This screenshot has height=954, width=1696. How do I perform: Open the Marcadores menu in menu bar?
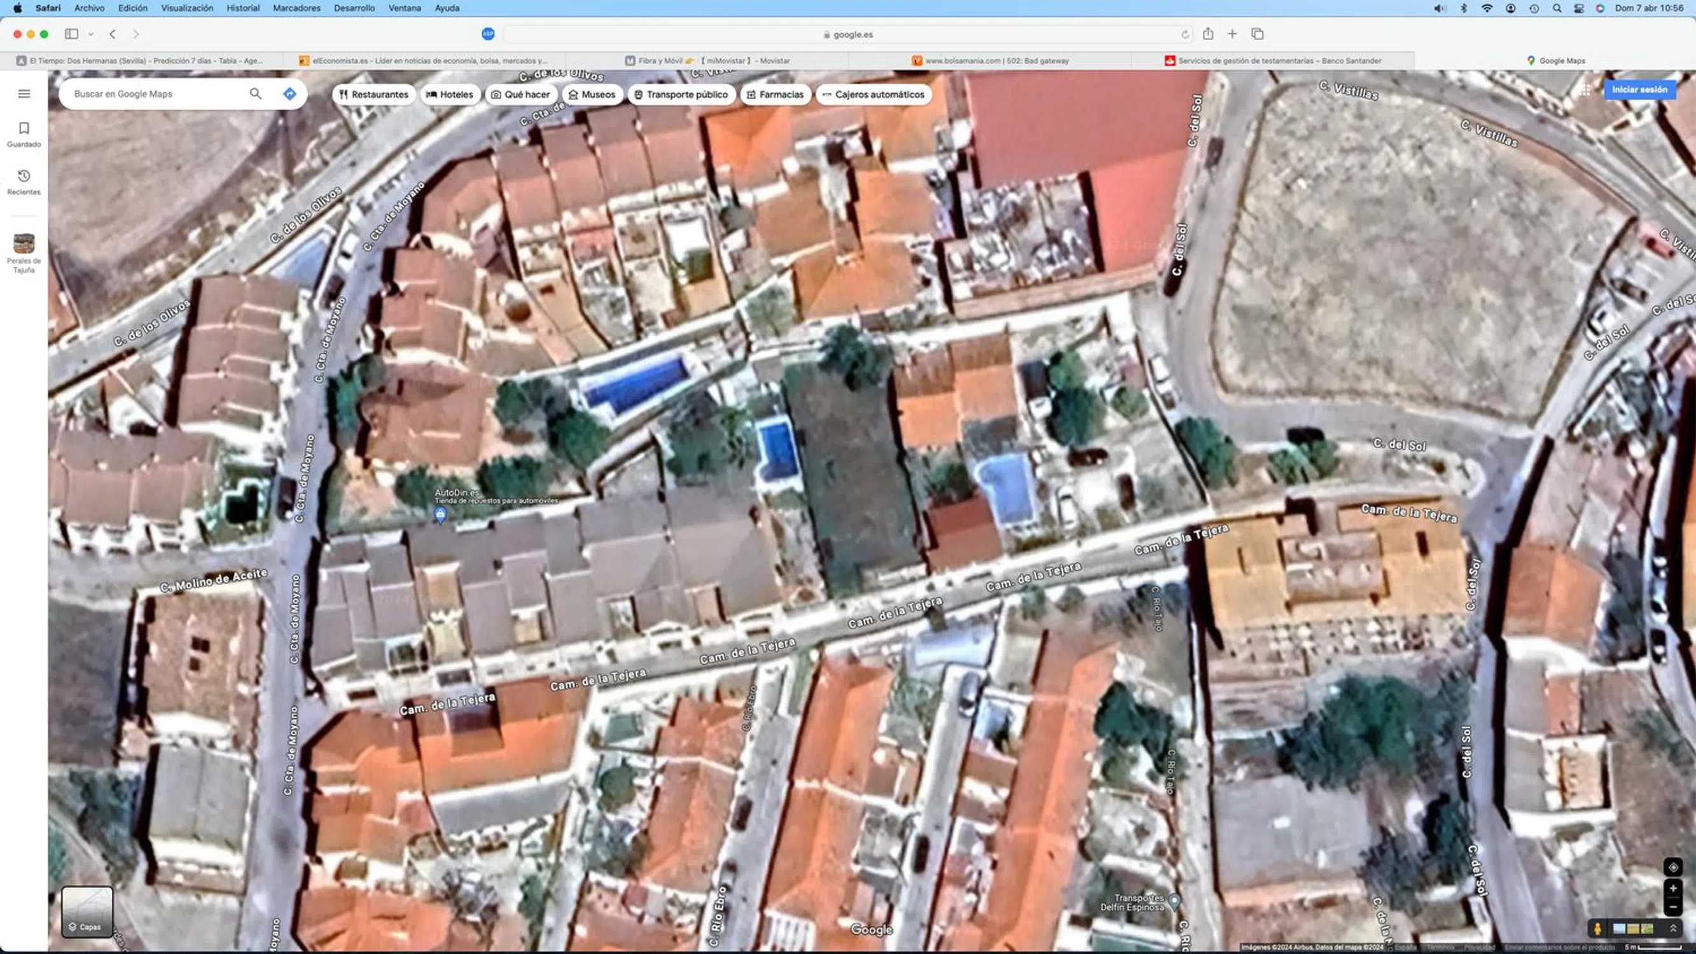296,8
